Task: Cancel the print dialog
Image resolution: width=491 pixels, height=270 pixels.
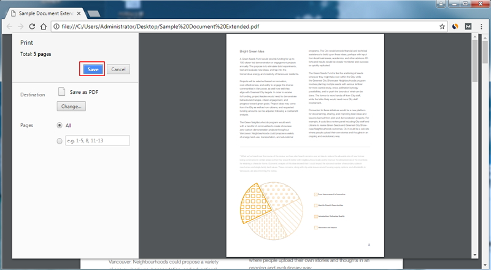Action: tap(118, 69)
